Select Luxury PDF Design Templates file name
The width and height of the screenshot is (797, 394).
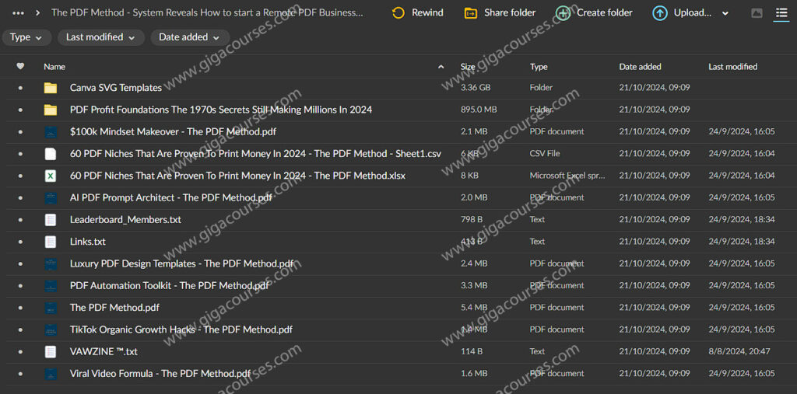[x=182, y=264]
